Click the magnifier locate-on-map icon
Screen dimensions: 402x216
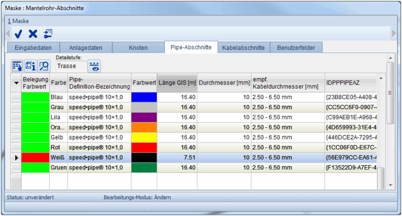click(x=43, y=66)
